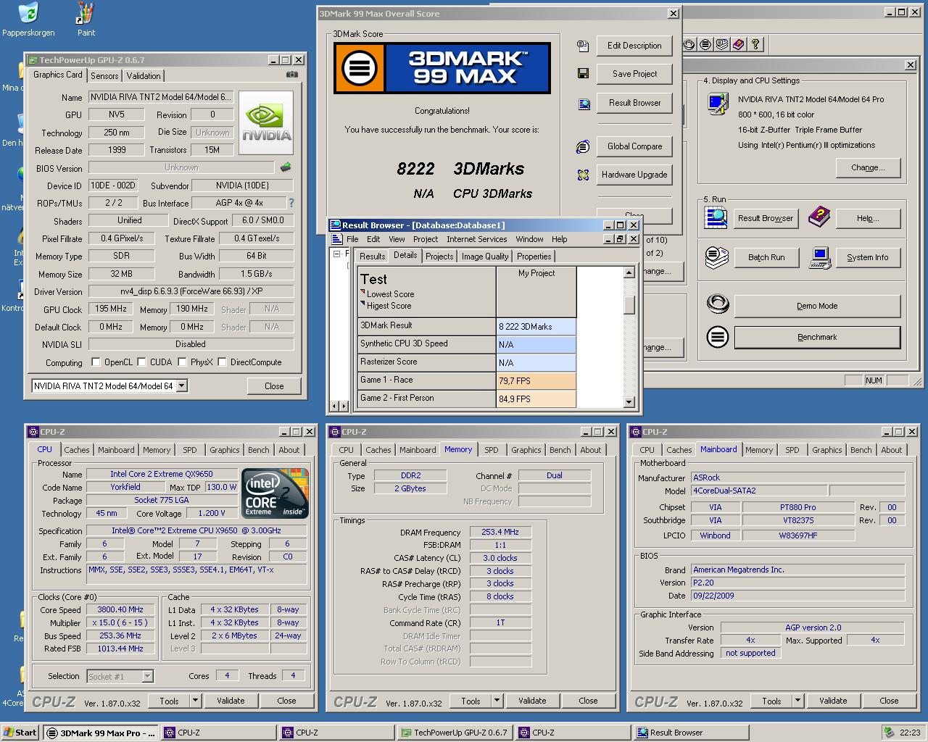Switch to Sensors tab in GPU-Z
The width and height of the screenshot is (928, 742).
pyautogui.click(x=104, y=76)
